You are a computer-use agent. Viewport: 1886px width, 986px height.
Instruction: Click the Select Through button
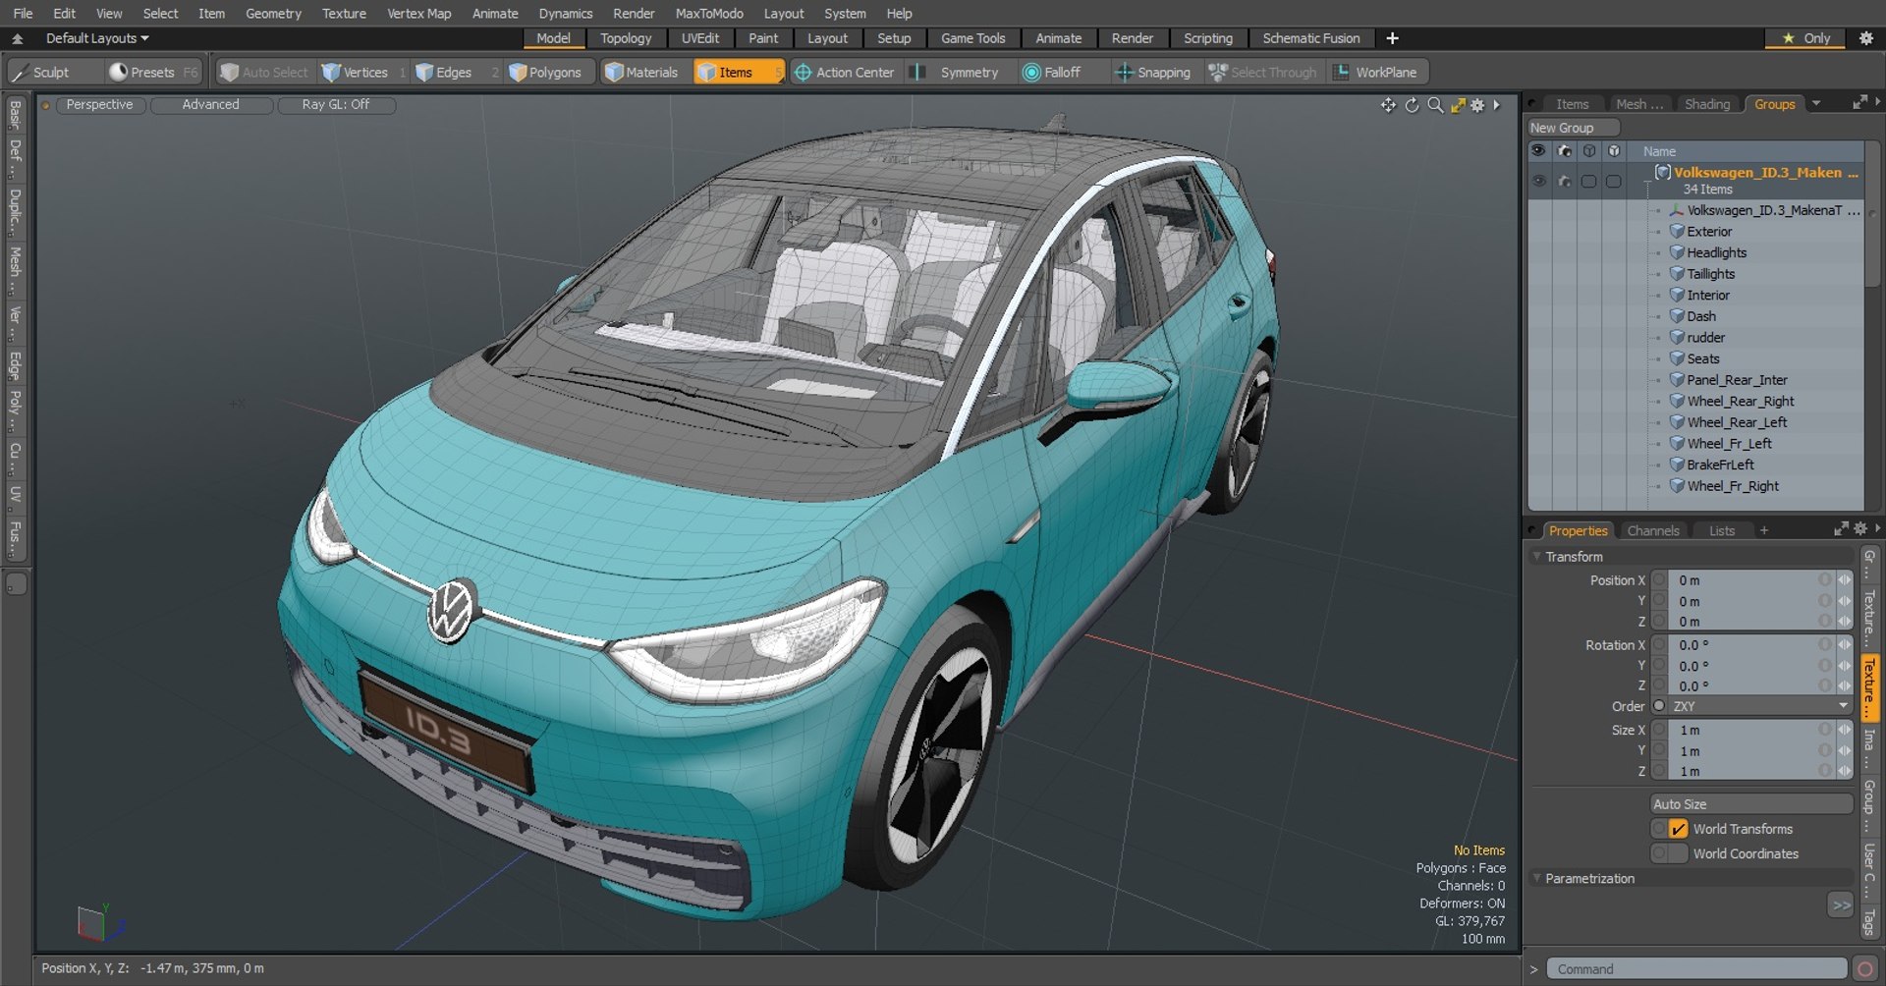[x=1263, y=73]
